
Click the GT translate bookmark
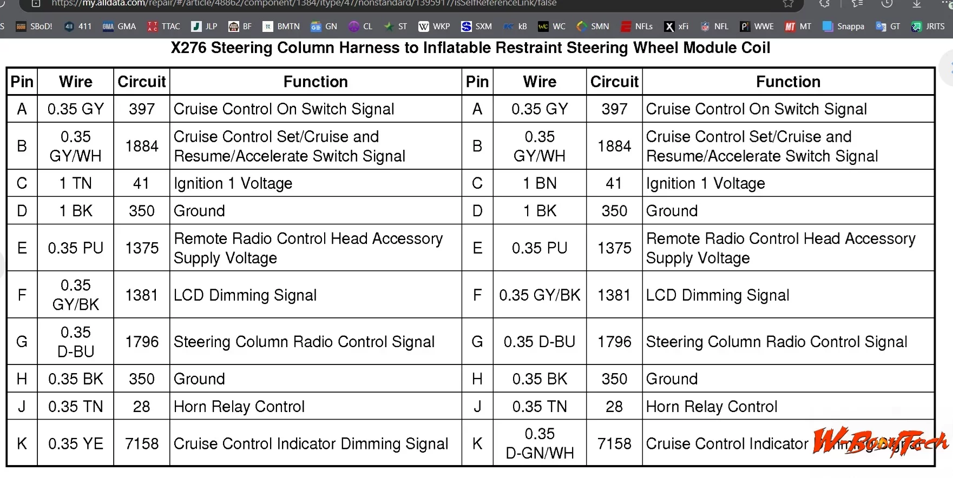coord(888,26)
